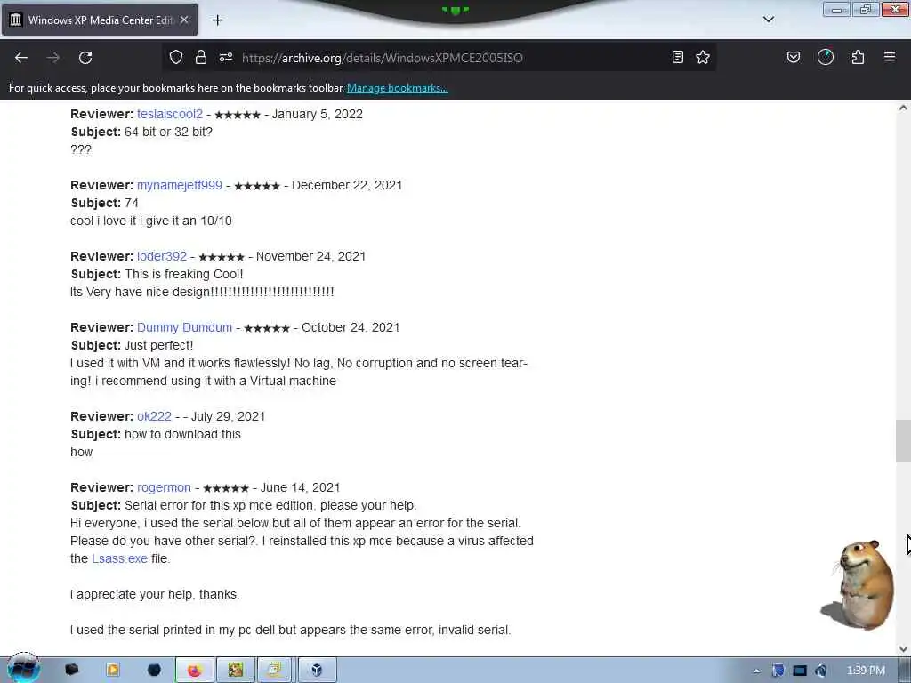
Task: Open the yellow notes taskbar app
Action: (x=275, y=671)
